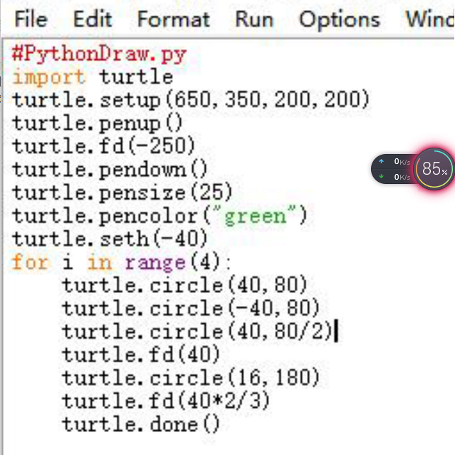Viewport: 455px width, 455px height.
Task: Click the turtle.pensize(25) line
Action: tap(122, 193)
